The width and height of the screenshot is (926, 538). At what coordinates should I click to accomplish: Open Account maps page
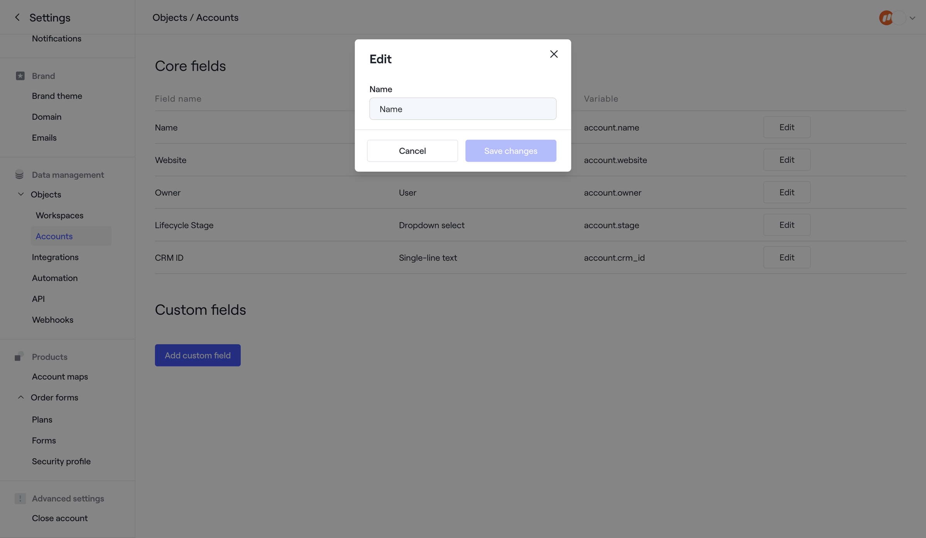60,376
